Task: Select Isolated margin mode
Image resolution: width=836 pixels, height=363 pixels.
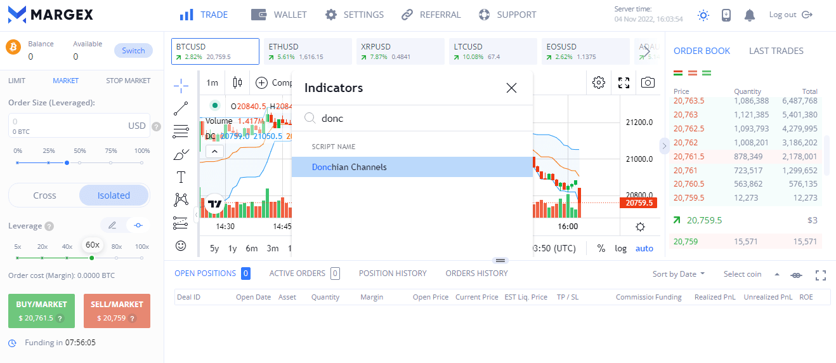Action: tap(114, 195)
